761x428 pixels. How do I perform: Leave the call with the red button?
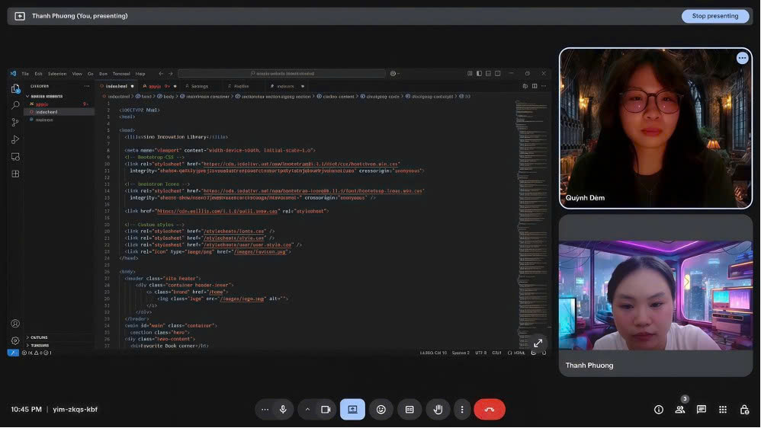[490, 410]
